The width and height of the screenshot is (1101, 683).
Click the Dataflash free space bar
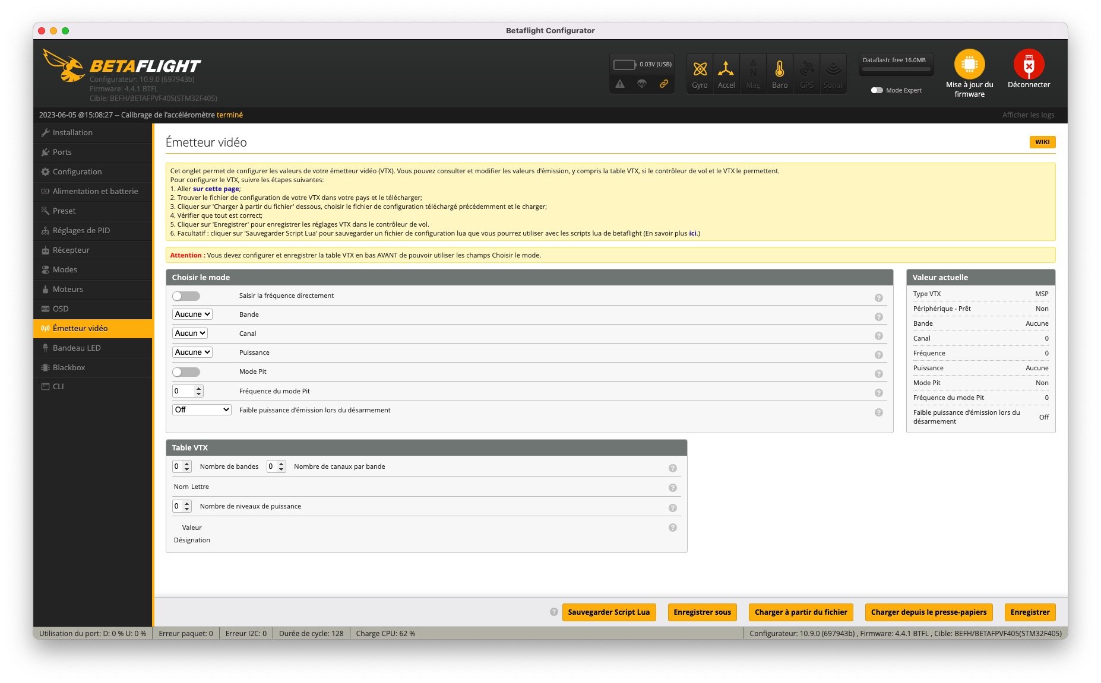pyautogui.click(x=896, y=69)
